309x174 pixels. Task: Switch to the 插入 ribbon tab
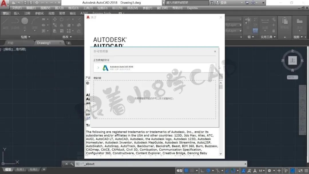tap(17, 13)
